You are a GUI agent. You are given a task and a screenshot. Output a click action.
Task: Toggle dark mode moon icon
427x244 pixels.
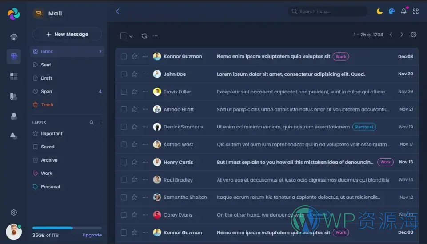[x=379, y=12]
